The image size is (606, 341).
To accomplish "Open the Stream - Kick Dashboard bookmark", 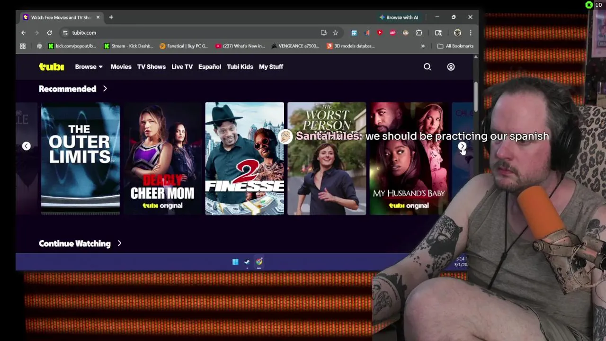I will coord(128,46).
